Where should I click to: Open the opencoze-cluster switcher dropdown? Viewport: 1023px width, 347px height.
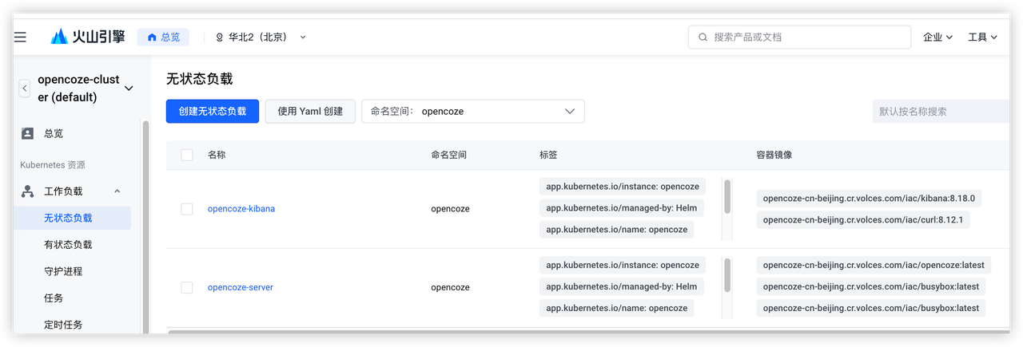point(129,89)
